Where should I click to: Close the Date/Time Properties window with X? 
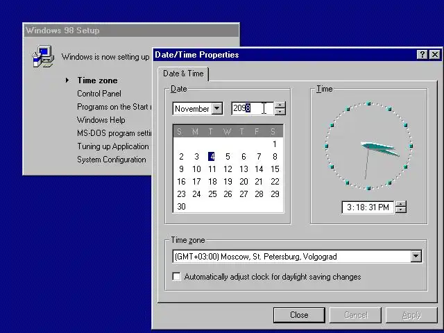(435, 54)
